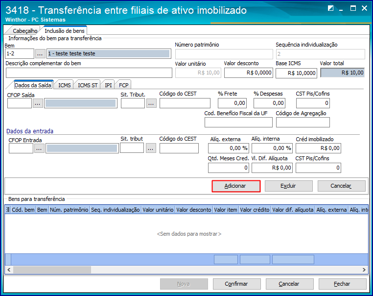Click the grid horizontal scrollbar thumb
The image size is (373, 296).
click(x=52, y=270)
